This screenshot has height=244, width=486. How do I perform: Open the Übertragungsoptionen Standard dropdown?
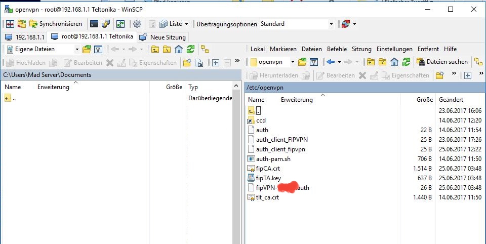331,24
